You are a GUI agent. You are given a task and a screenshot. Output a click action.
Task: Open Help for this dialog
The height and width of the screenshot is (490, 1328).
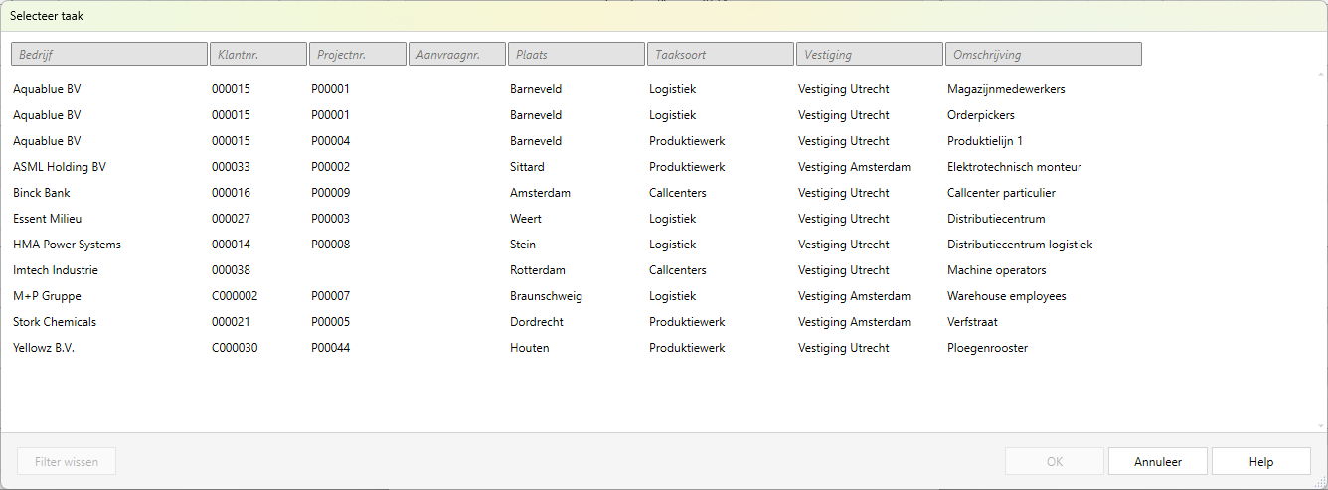[x=1260, y=462]
